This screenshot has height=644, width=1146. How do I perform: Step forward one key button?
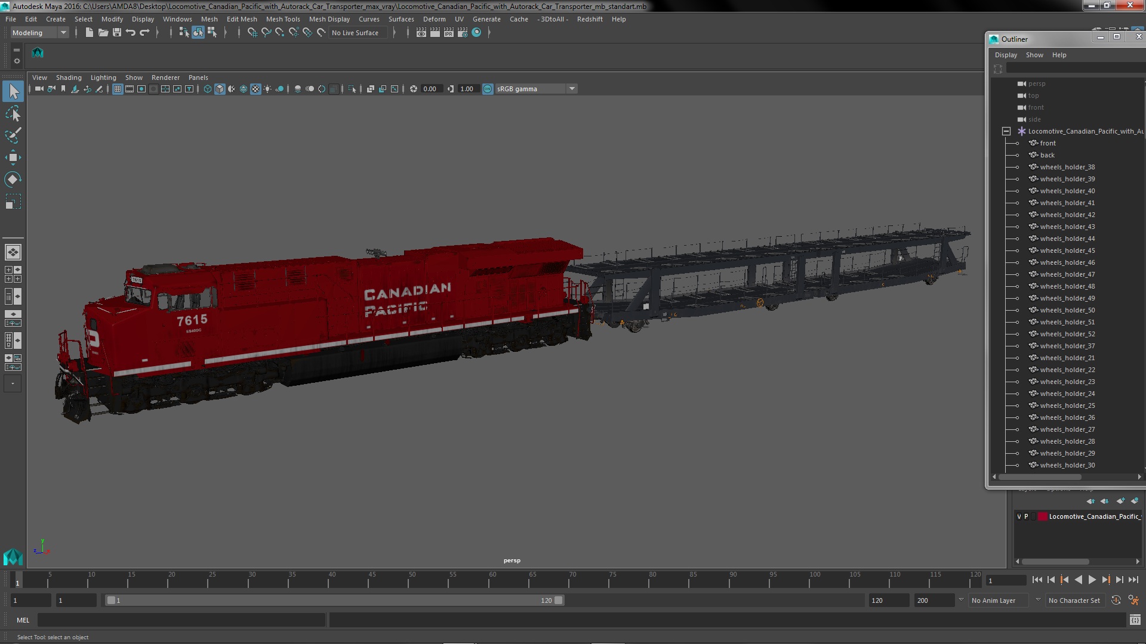pos(1105,580)
